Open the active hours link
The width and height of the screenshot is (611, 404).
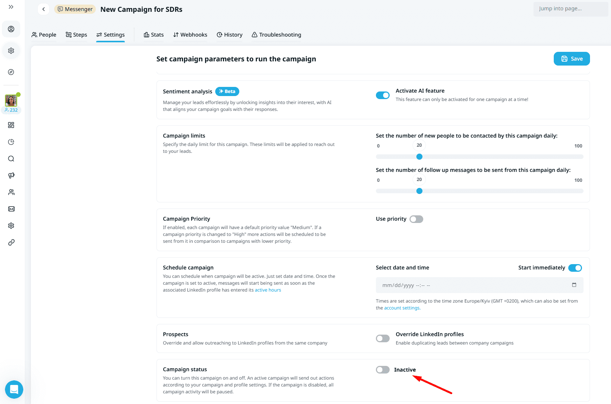pos(268,290)
